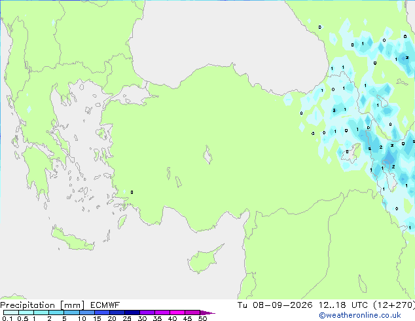Image resolution: width=415 pixels, height=321 pixels.
Task: Choose the 10–15 mm blue swatch
Action: 86,312
